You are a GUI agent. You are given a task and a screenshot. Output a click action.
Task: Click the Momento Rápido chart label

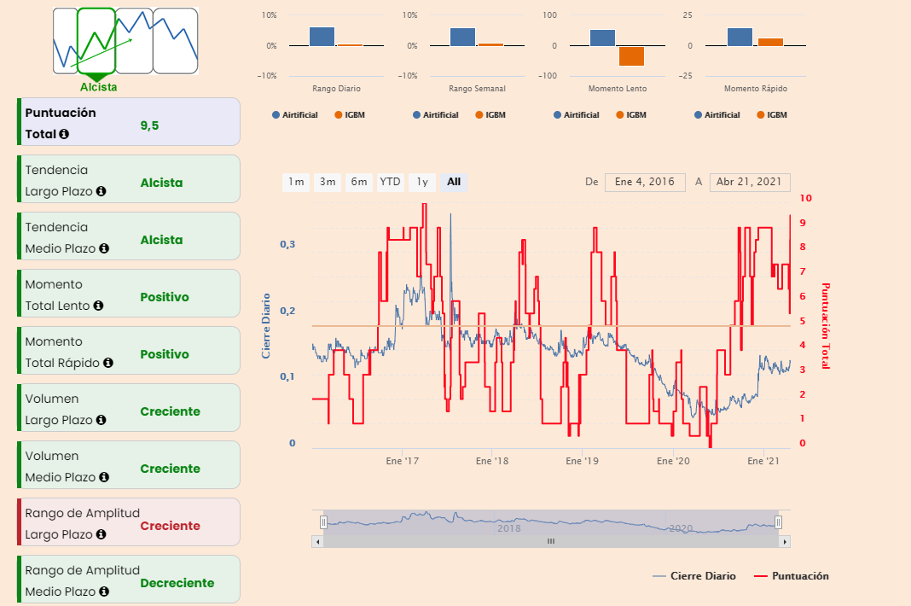(755, 89)
